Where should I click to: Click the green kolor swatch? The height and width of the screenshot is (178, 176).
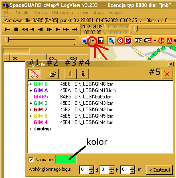66,159
